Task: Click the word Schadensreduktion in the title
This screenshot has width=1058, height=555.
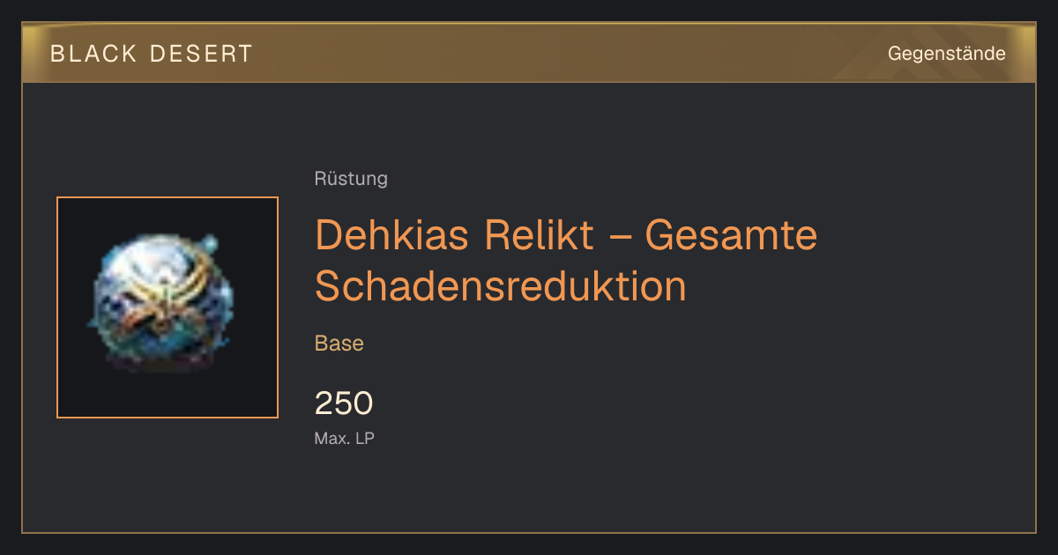Action: click(501, 286)
